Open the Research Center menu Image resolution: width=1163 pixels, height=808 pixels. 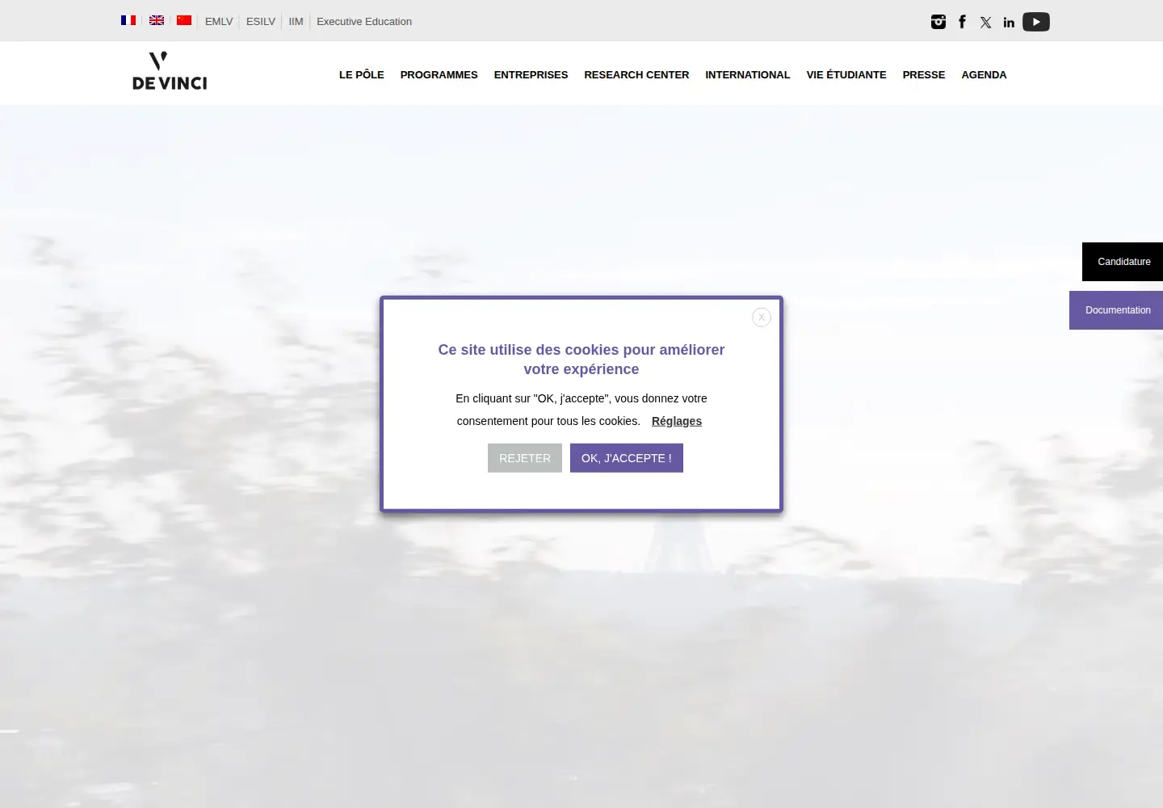636,74
